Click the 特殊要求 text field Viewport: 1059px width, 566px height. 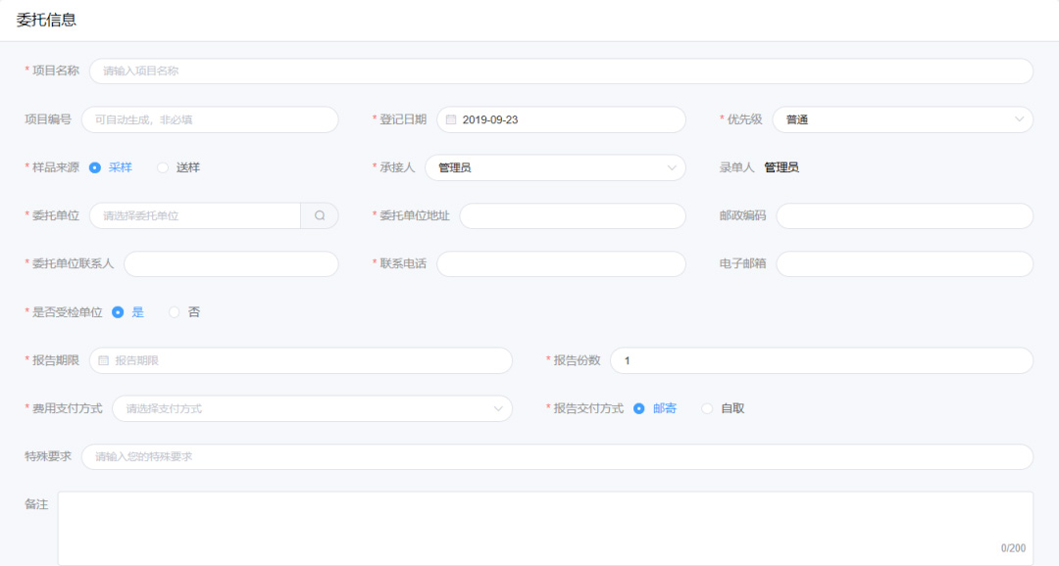(x=557, y=456)
